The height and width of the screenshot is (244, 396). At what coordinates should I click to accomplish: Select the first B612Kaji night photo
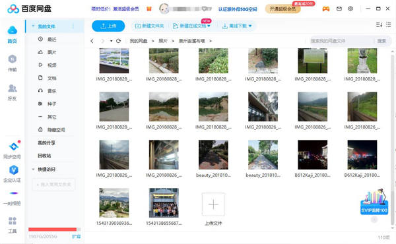click(313, 155)
